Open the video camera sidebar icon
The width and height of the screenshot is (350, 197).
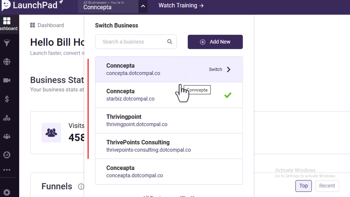(7, 80)
